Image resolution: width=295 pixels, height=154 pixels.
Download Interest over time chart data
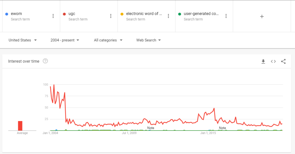pos(263,61)
